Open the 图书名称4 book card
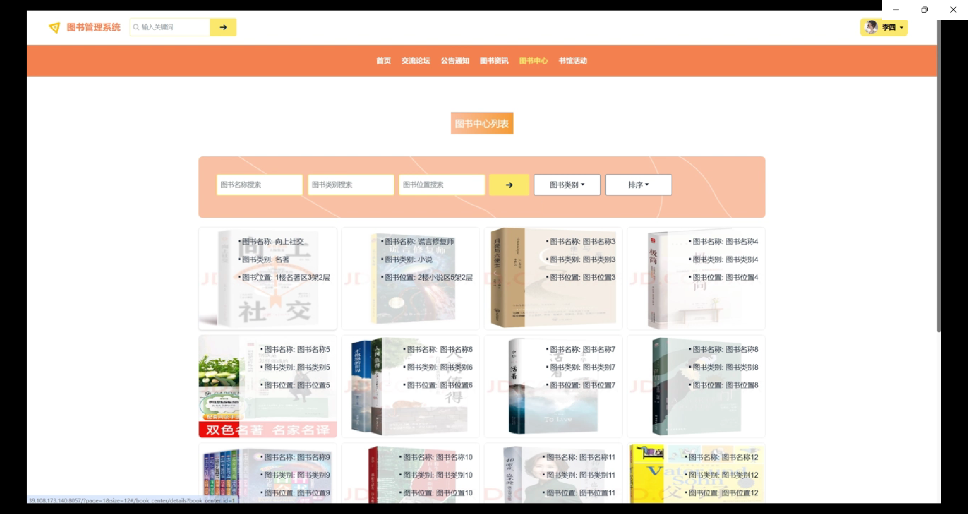Screen dimensions: 968x514 point(696,279)
